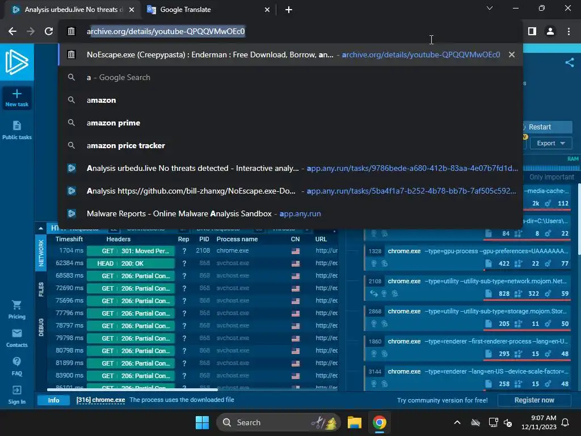Click the Info button in status bar
Screen dimensions: 581x436
53,400
